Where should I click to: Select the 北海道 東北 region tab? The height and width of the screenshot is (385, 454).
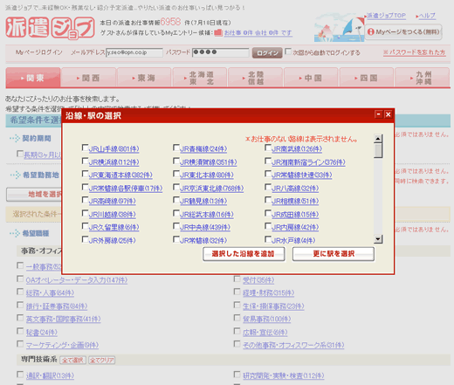(x=200, y=77)
